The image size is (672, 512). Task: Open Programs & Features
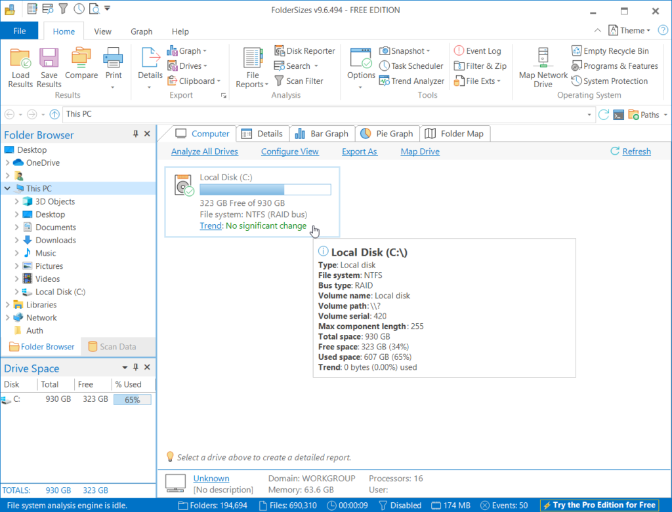[614, 66]
